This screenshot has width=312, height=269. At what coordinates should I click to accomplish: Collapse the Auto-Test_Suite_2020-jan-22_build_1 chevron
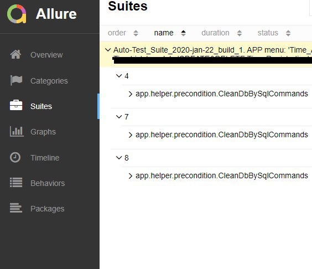click(108, 50)
